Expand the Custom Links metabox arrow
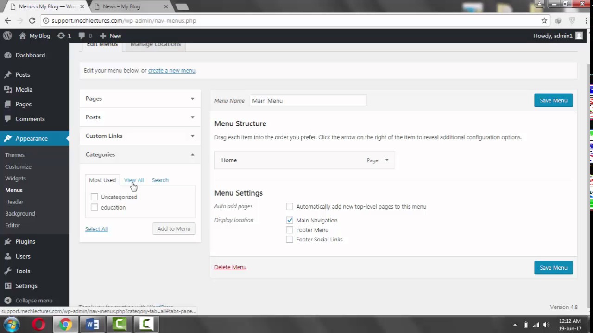This screenshot has width=593, height=333. point(192,136)
